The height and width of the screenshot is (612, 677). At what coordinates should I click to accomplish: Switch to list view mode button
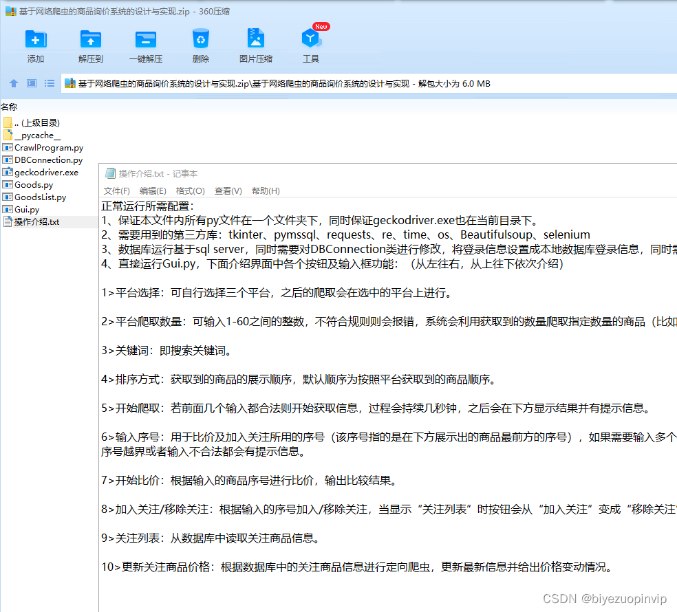point(50,83)
